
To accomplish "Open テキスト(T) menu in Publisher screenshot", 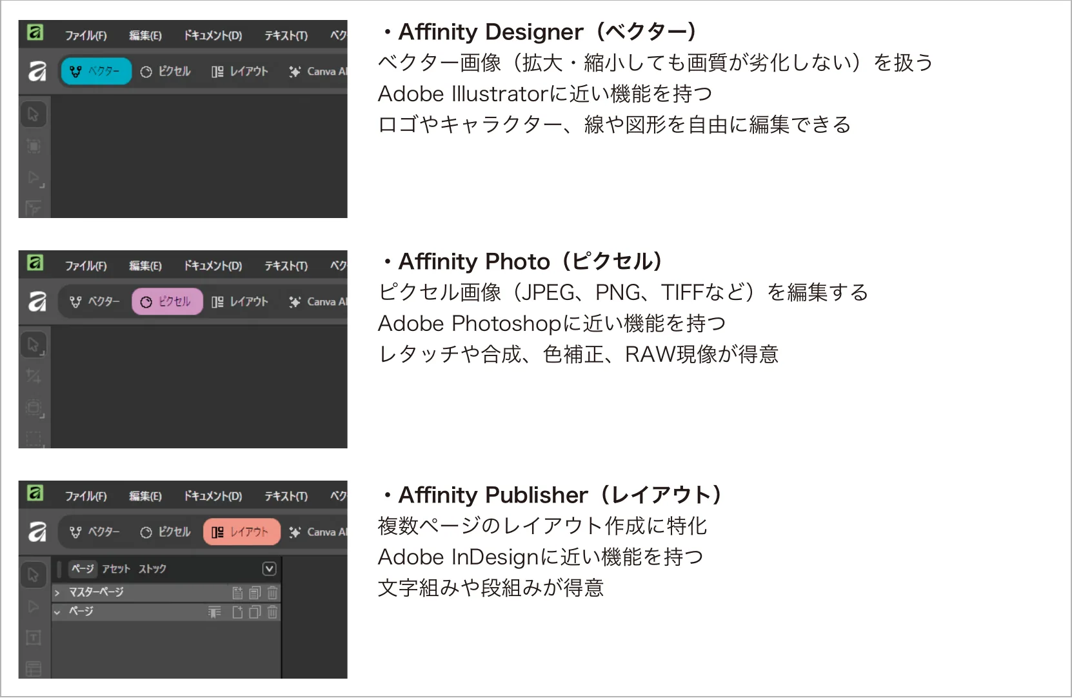I will pos(286,496).
